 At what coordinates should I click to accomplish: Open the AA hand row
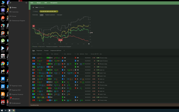(105, 67)
